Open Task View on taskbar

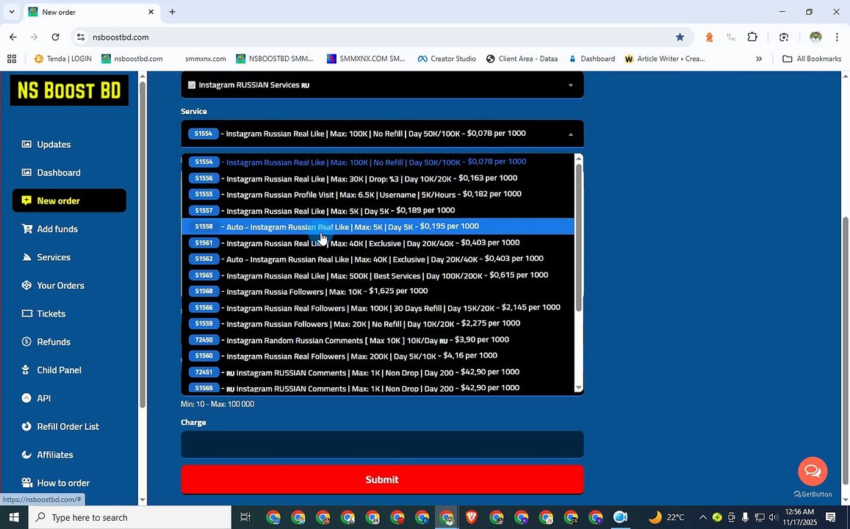coord(245,517)
